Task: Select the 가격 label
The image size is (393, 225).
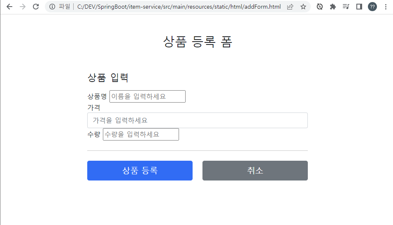Action: click(94, 108)
